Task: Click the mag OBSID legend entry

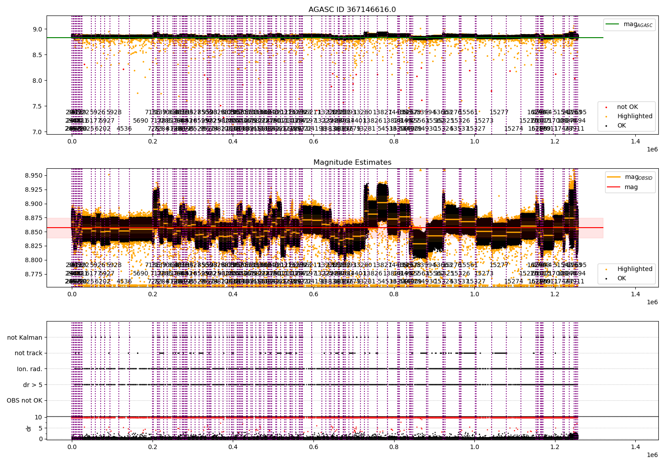Action: 629,177
